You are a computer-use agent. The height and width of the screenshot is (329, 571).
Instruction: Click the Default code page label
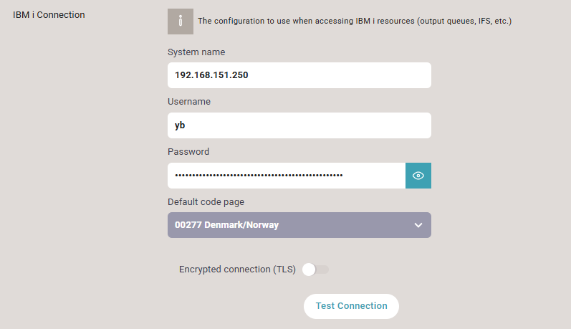[x=206, y=202]
